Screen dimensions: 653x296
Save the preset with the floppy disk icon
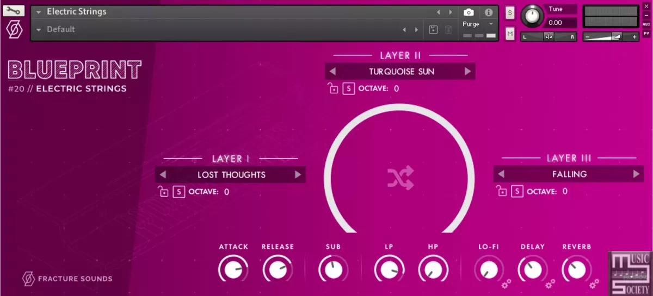(433, 30)
